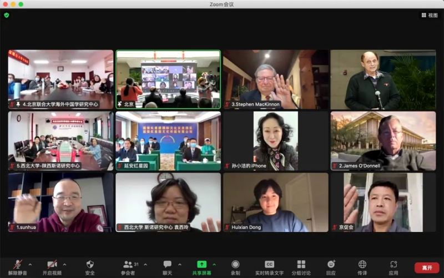
Task: Open the 回应 reactions menu
Action: pyautogui.click(x=331, y=266)
